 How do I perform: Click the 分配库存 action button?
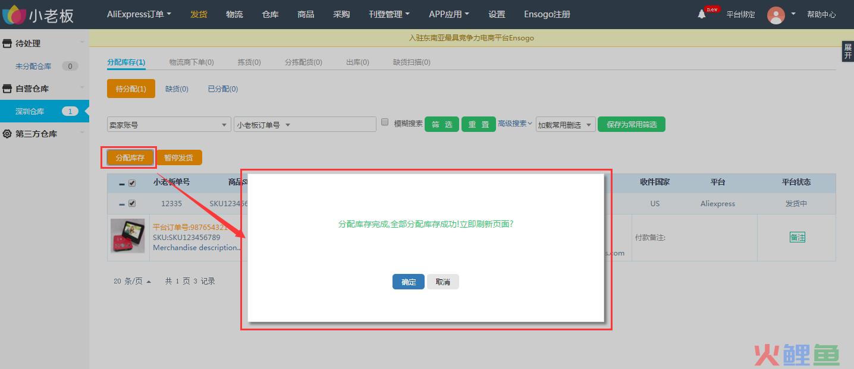[x=130, y=157]
